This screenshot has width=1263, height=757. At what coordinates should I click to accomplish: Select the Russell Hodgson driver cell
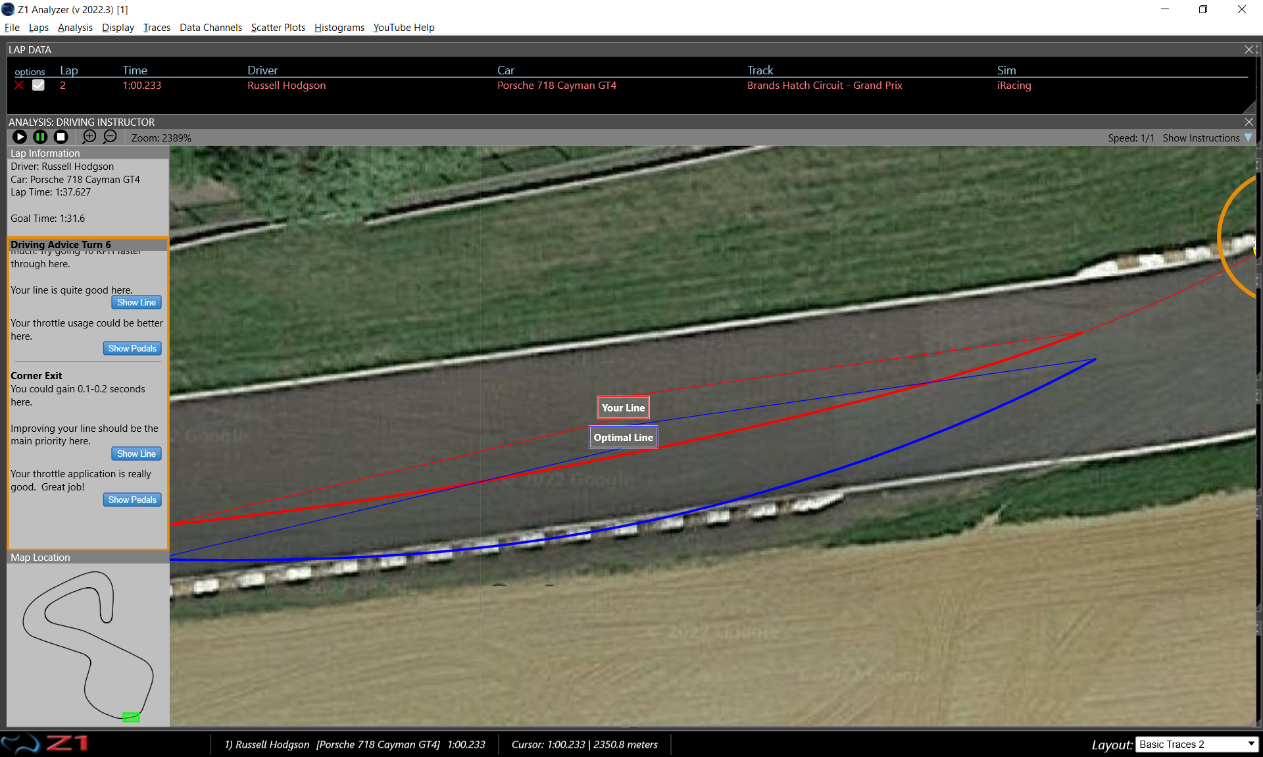pos(286,86)
